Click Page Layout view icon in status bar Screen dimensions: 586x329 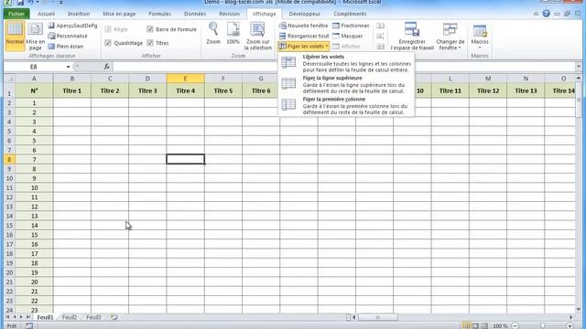[475, 325]
